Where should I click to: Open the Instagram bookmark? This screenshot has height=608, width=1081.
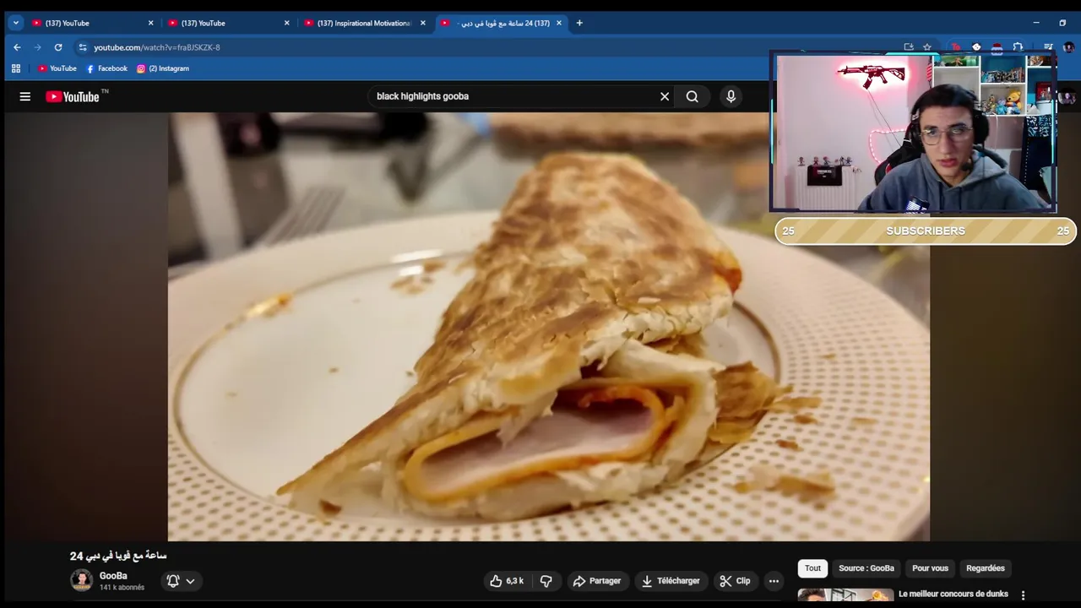pos(163,68)
